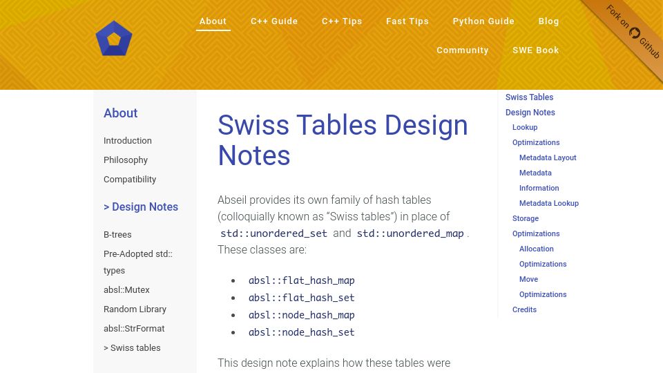Screen dimensions: 663x373
Task: Open the Random Library sidebar link
Action: 135,309
